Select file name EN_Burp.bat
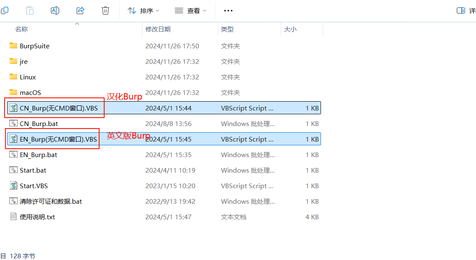476x260 pixels. 39,155
